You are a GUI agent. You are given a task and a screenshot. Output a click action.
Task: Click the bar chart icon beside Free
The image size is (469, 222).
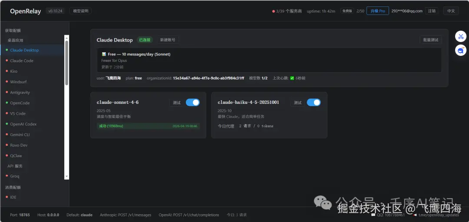(x=104, y=54)
